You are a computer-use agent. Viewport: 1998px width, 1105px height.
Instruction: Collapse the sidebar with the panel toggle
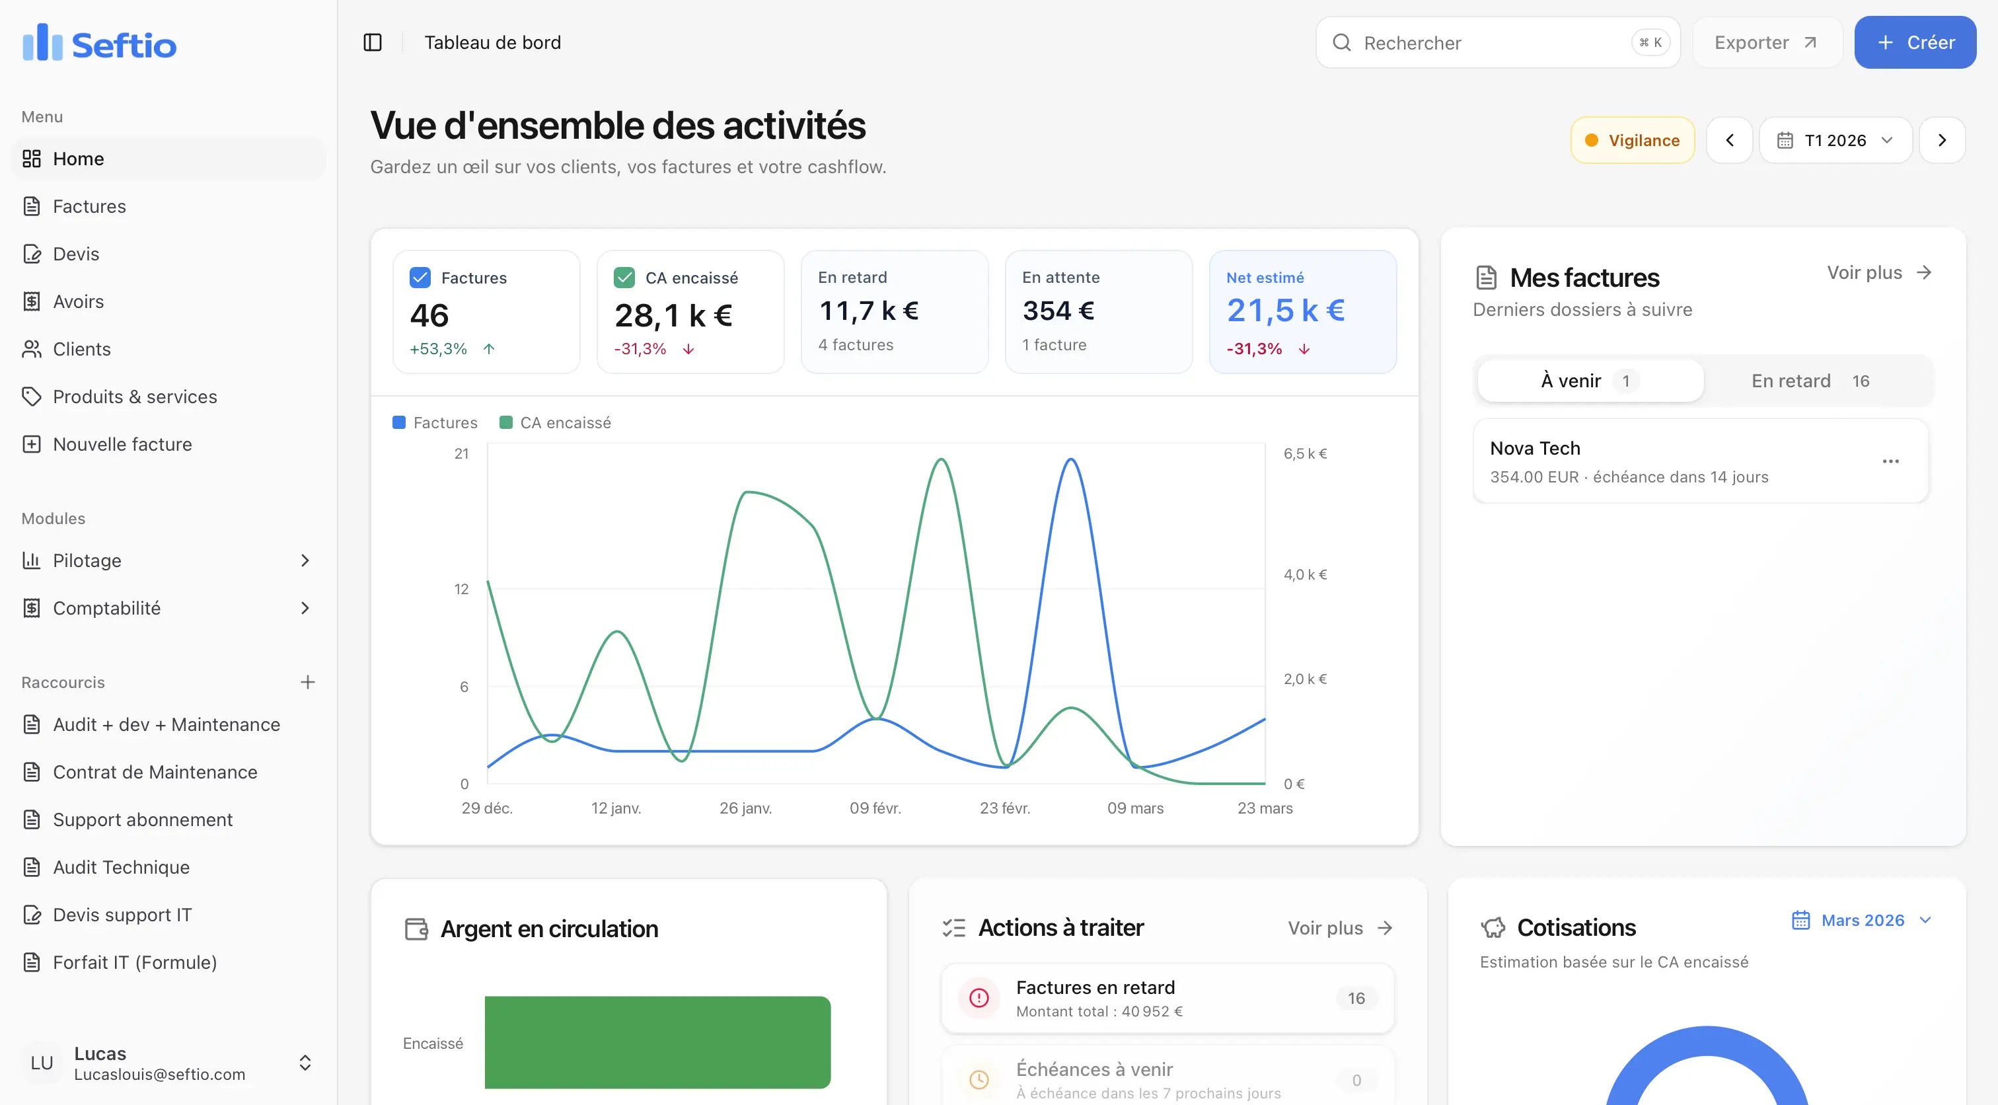pyautogui.click(x=373, y=42)
